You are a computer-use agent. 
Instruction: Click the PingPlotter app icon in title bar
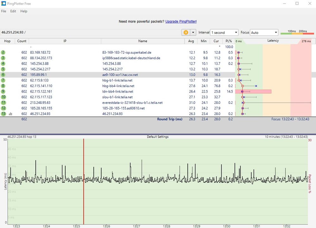[x=3, y=3]
